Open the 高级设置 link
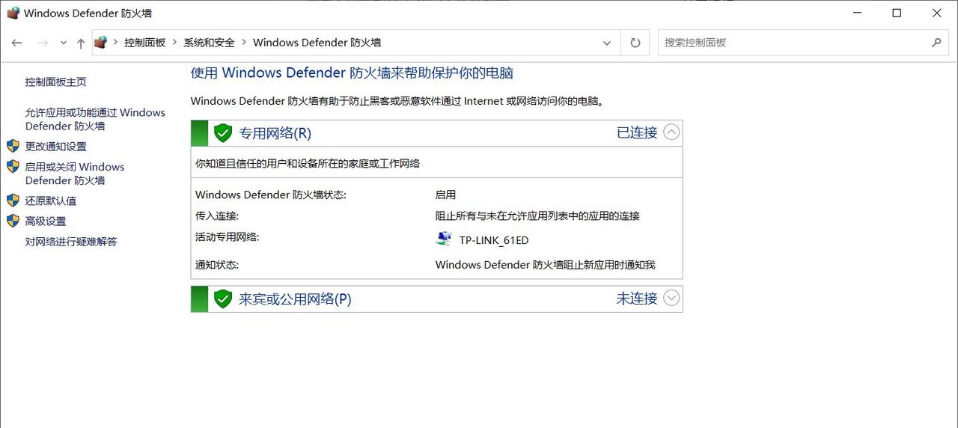 coord(46,221)
